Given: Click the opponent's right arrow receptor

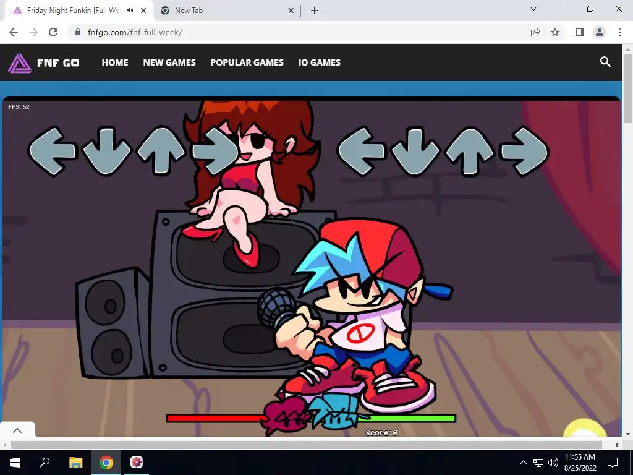Looking at the screenshot, I should click(216, 152).
